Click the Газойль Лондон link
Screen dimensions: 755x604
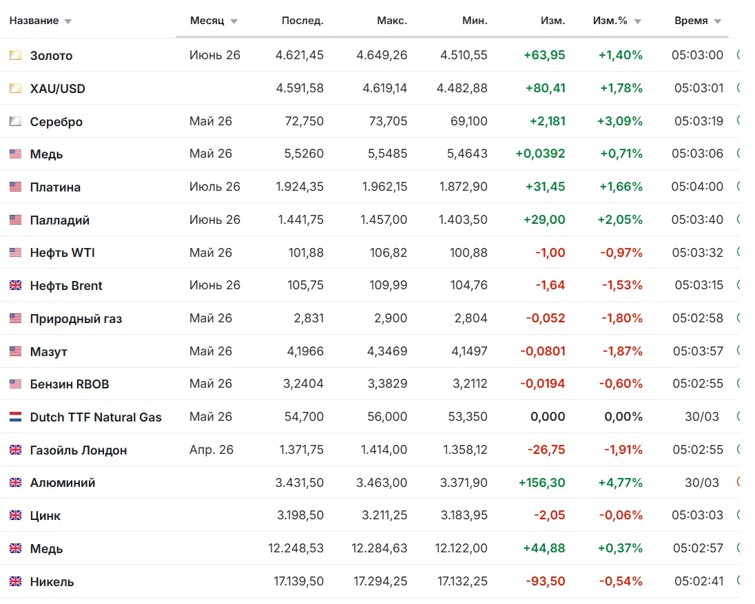click(79, 450)
